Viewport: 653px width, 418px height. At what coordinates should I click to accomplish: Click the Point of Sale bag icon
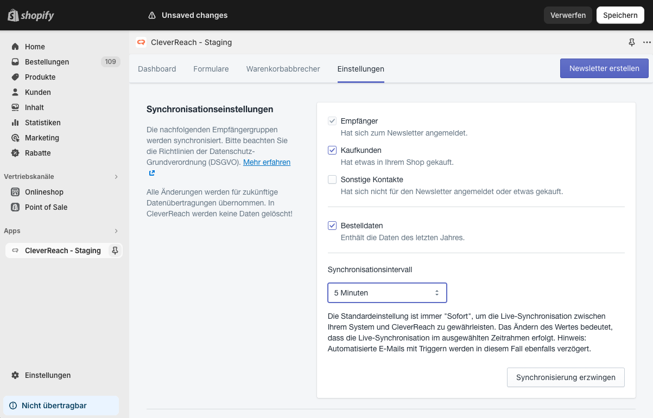pos(15,207)
